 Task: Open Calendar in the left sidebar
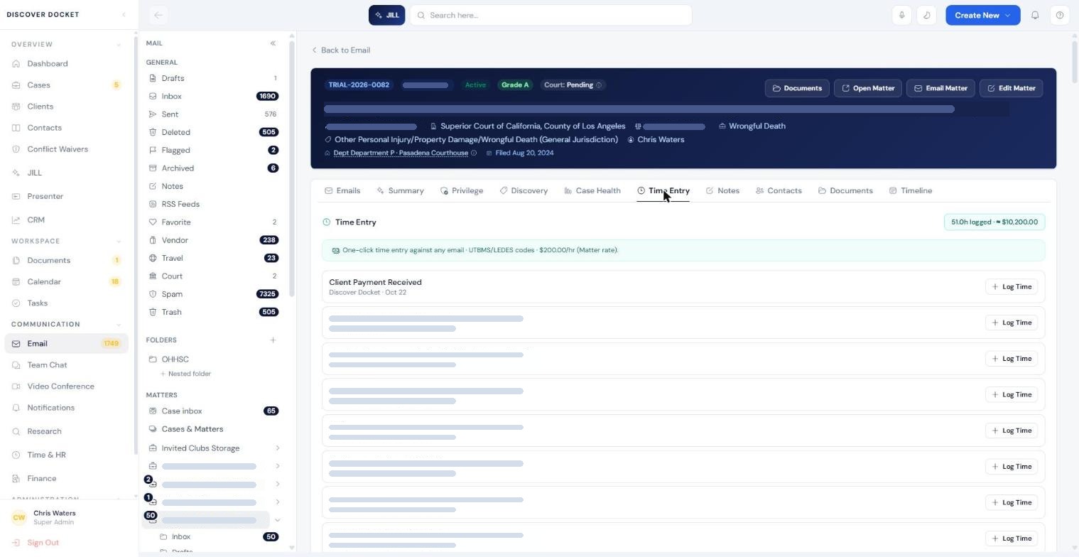click(x=44, y=282)
